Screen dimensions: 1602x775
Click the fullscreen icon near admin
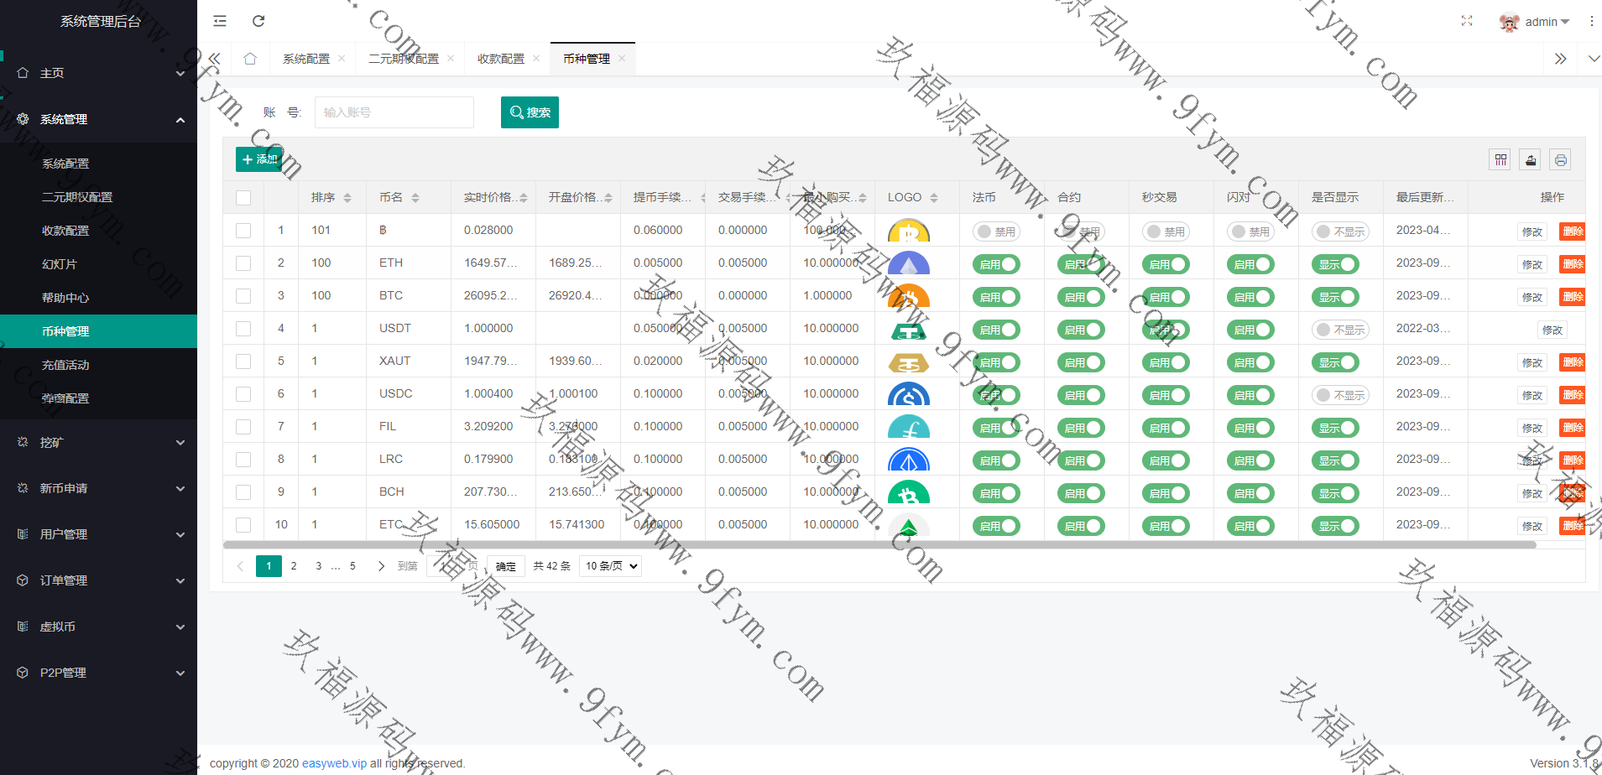pos(1467,21)
